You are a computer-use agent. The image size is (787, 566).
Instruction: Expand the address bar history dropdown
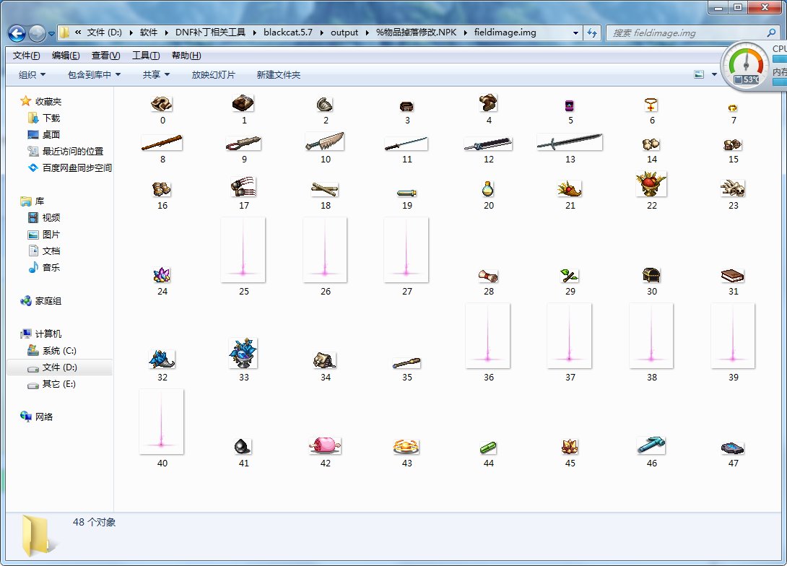click(x=575, y=32)
